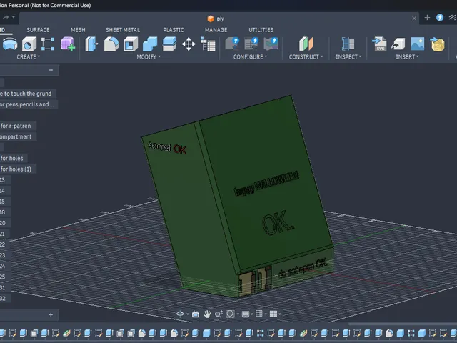Switch to the MANAGE tab
Viewport: 457px width, 343px height.
[216, 30]
